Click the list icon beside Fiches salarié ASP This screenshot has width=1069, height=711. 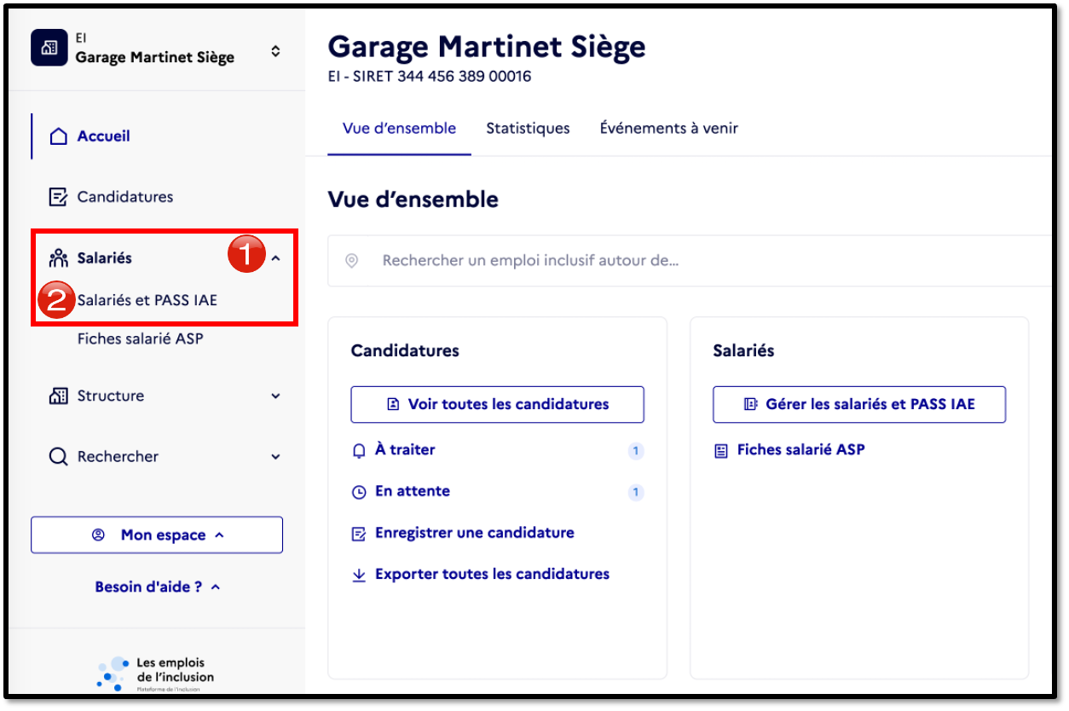(720, 450)
